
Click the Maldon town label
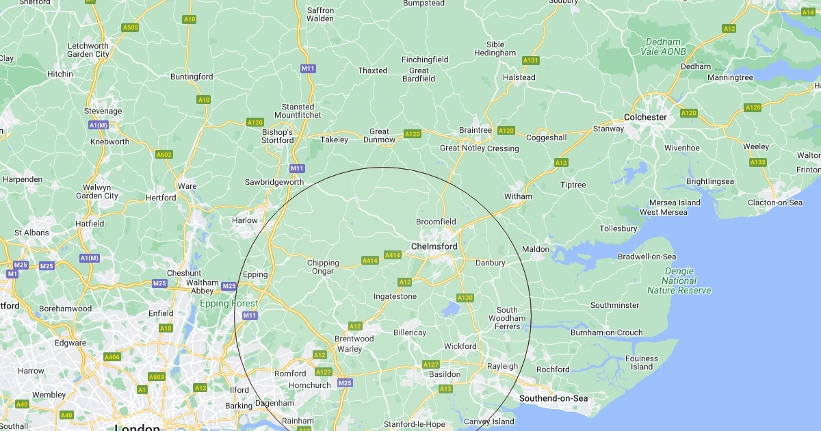(x=536, y=249)
